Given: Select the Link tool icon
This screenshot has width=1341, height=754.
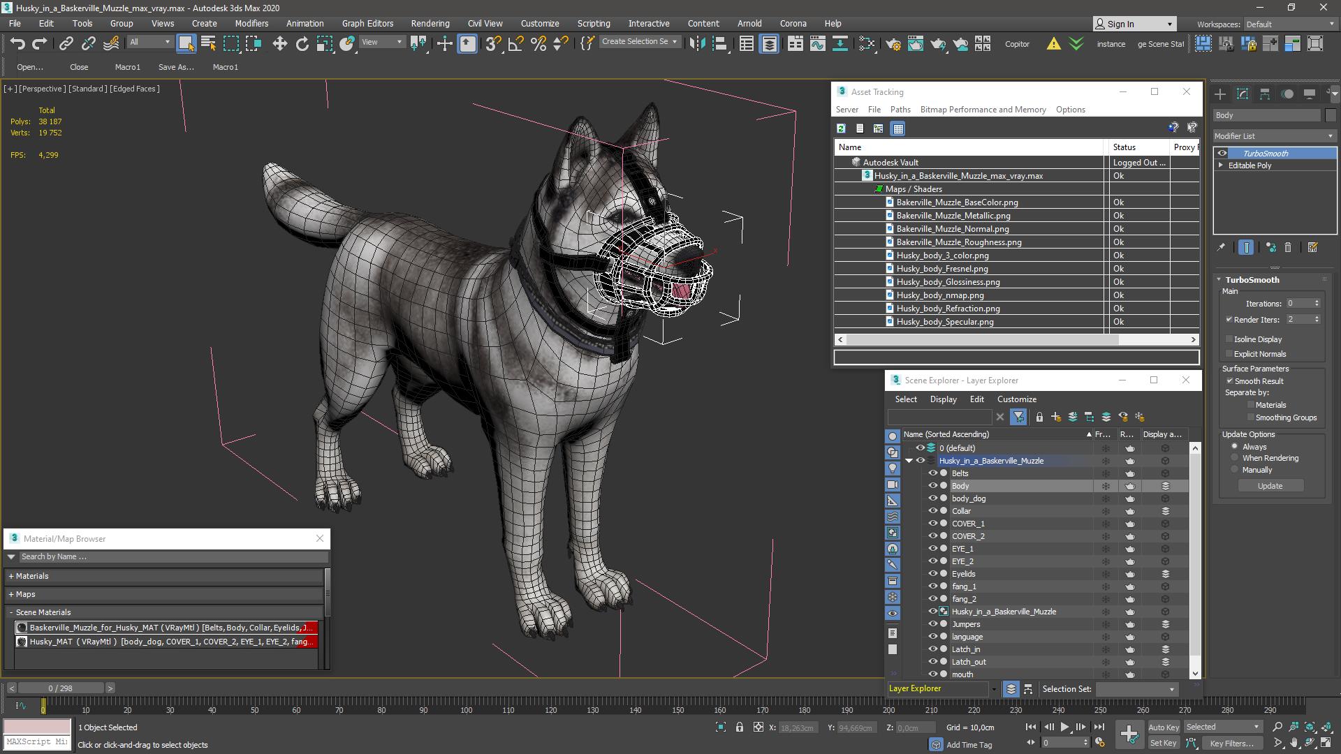Looking at the screenshot, I should 66,44.
